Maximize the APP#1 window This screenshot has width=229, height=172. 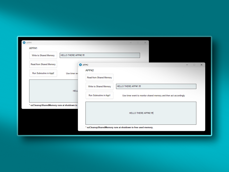tap(138, 43)
